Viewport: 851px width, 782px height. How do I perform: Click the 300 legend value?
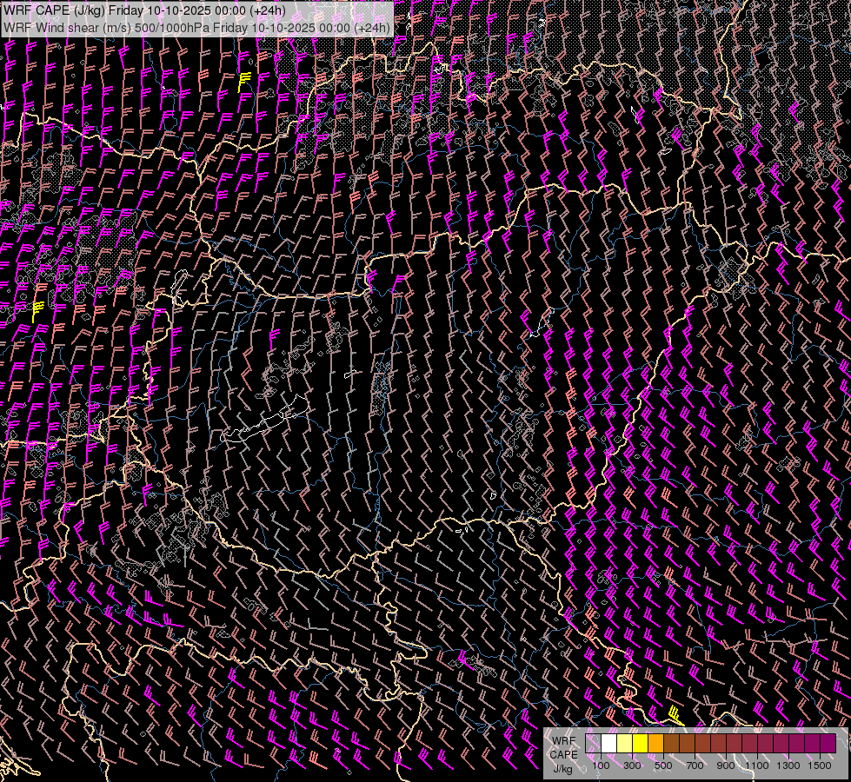[632, 765]
